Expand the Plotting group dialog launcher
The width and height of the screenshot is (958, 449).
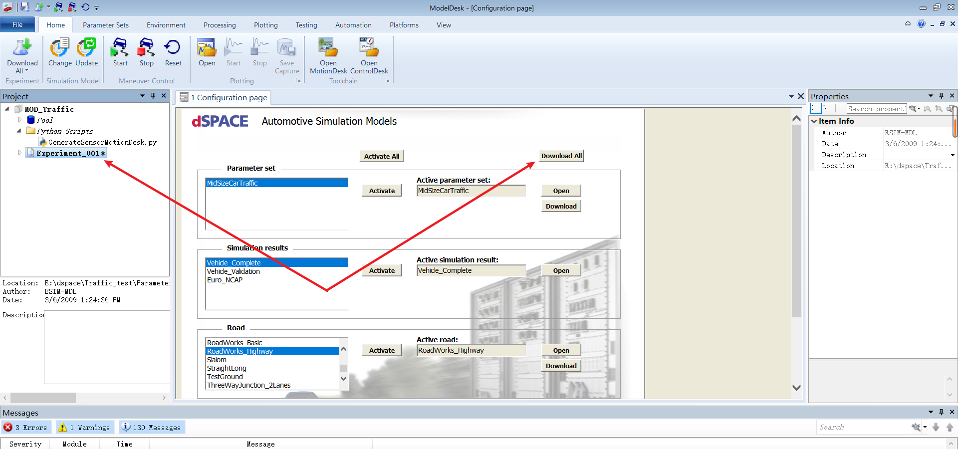pos(298,80)
